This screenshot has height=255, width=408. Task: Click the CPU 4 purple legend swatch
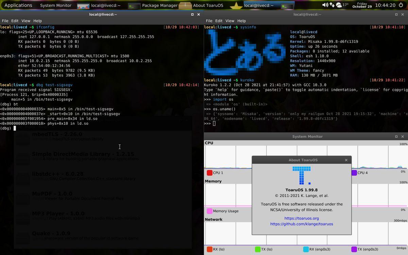[x=354, y=173]
